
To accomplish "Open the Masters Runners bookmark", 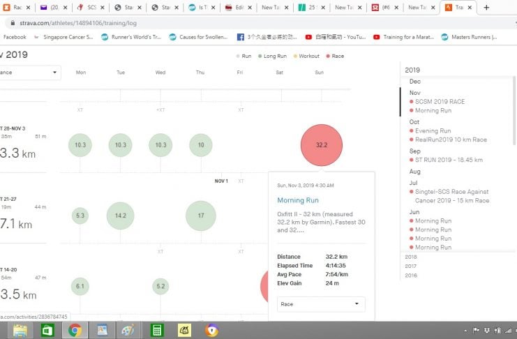I will (x=469, y=37).
